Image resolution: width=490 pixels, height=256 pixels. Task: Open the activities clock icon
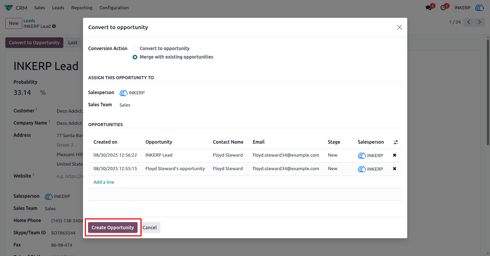443,8
